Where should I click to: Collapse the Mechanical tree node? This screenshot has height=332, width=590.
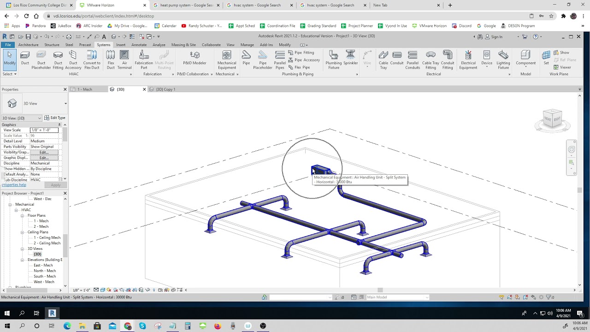10,204
